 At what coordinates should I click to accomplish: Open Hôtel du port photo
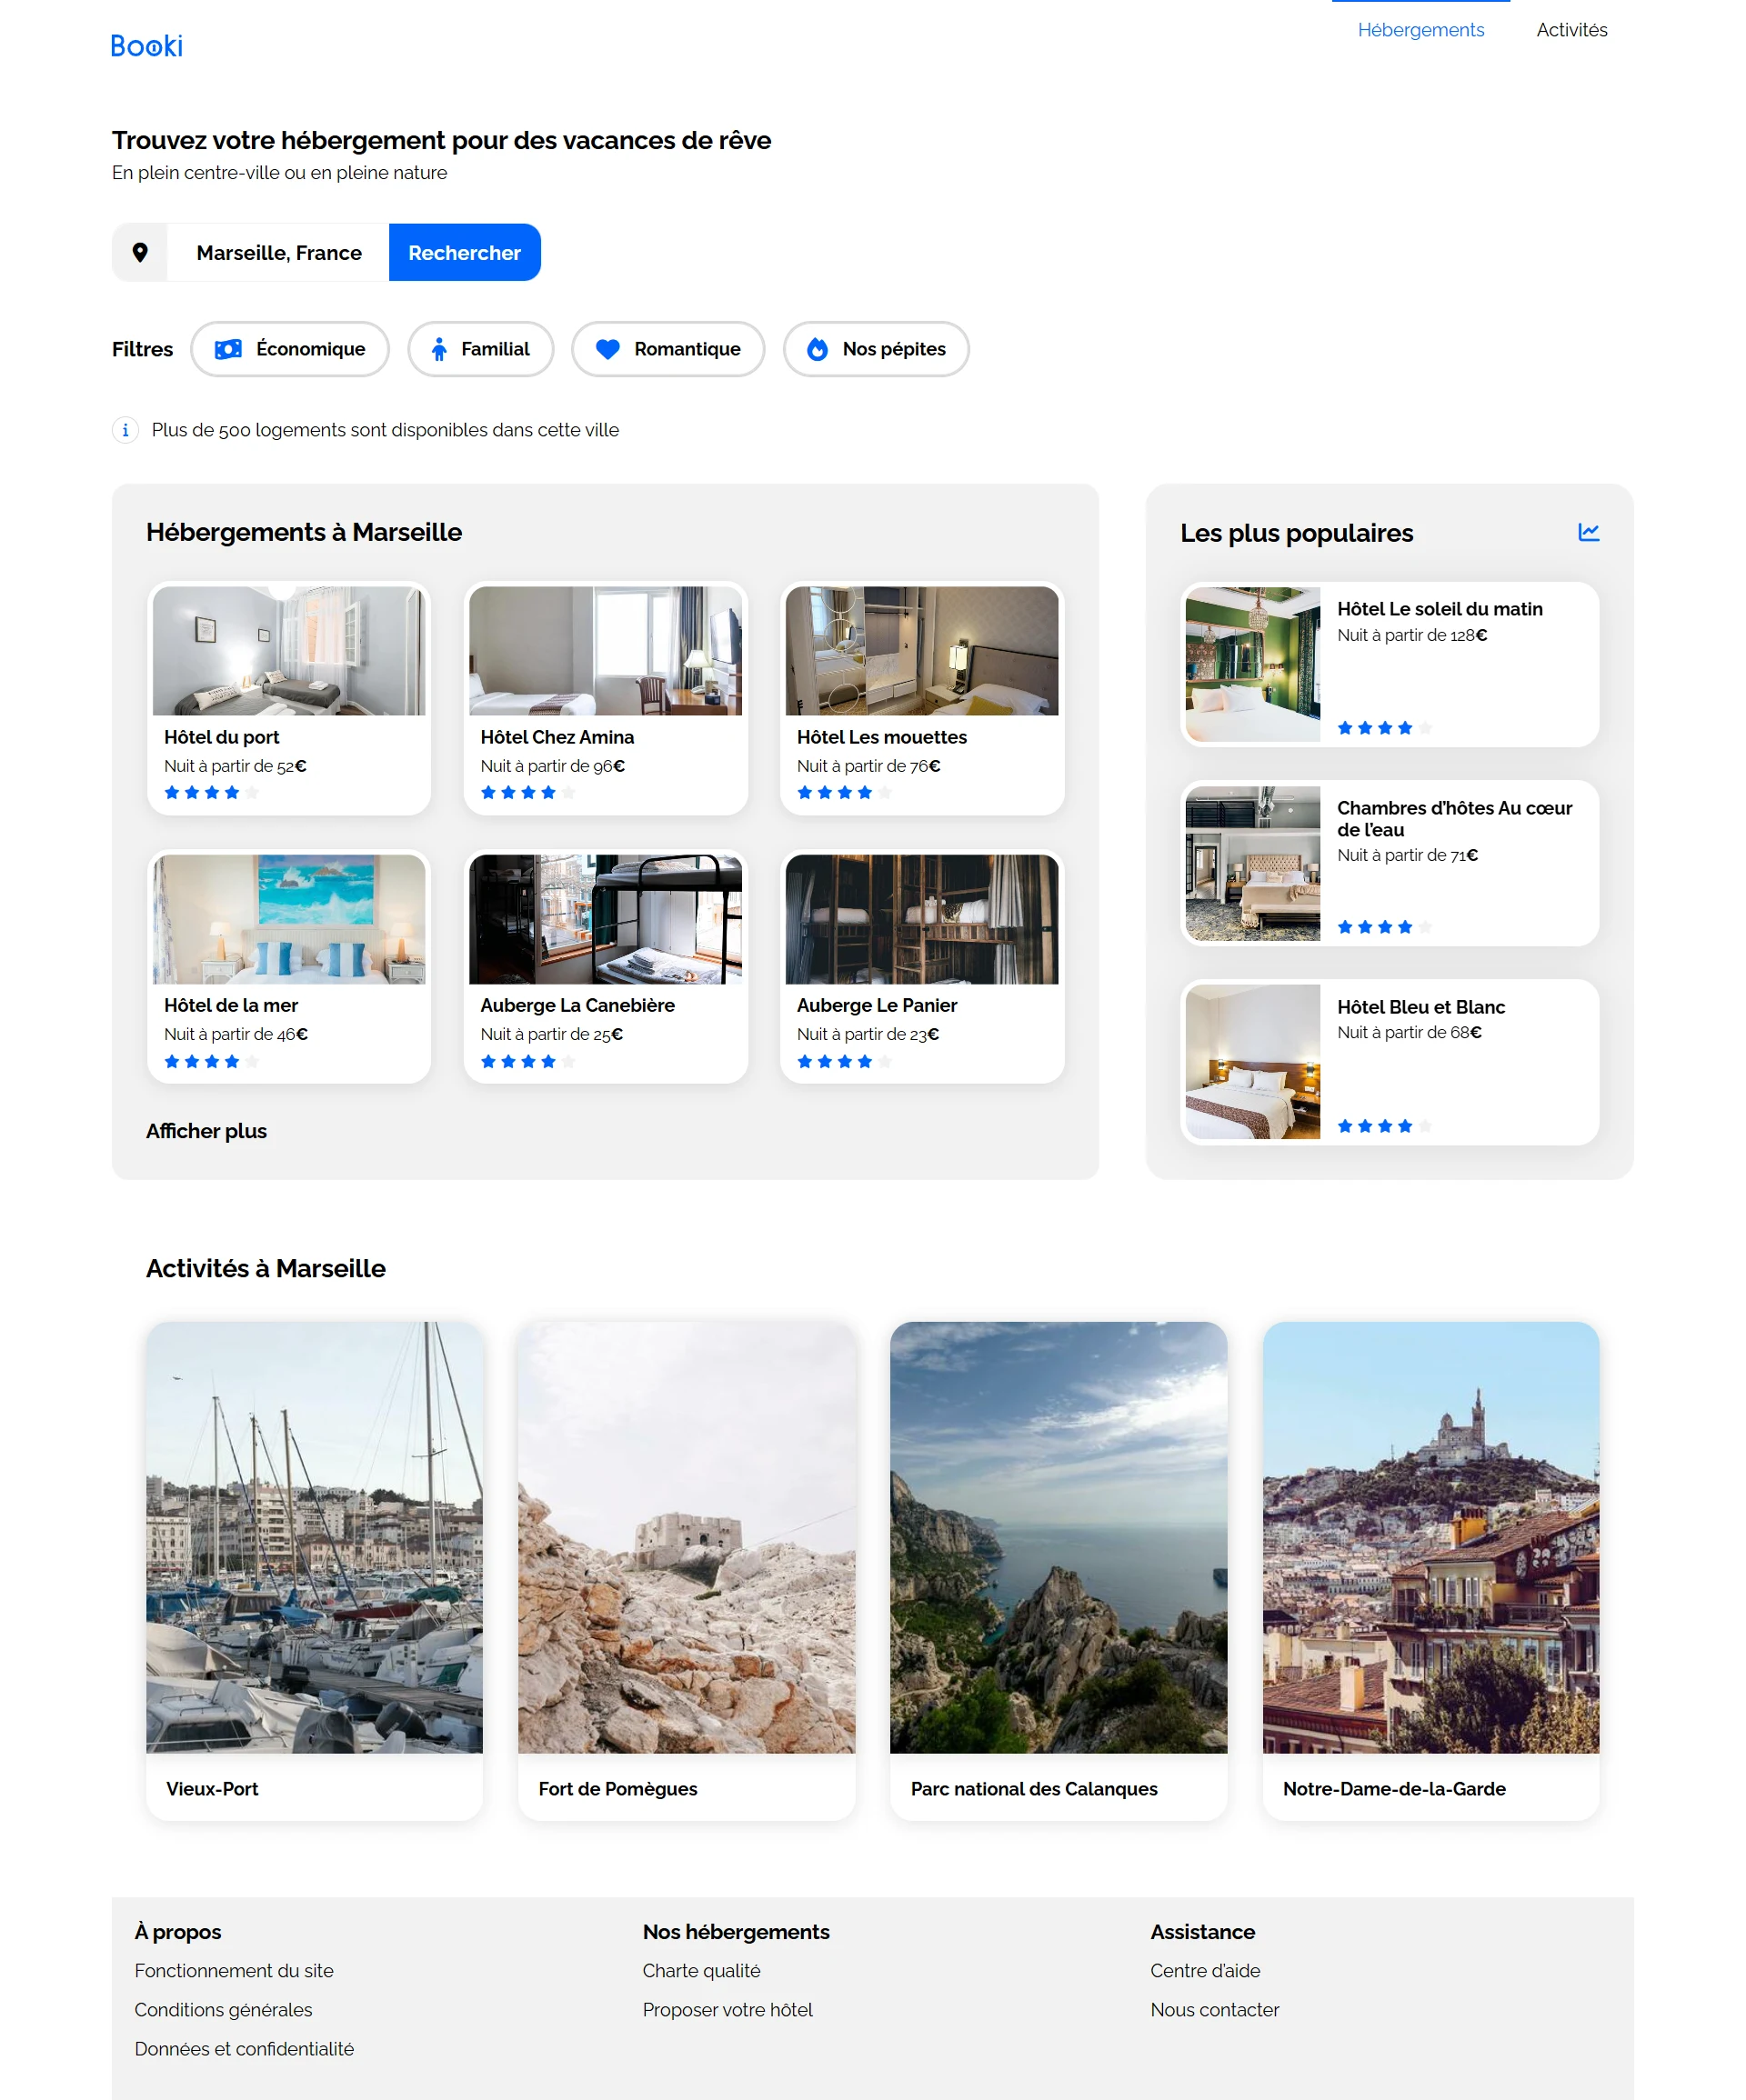point(288,651)
